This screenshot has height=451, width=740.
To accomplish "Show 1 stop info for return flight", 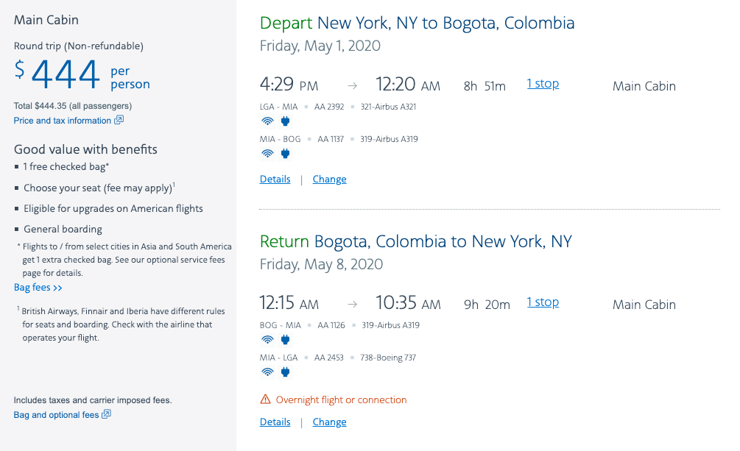I will (543, 302).
